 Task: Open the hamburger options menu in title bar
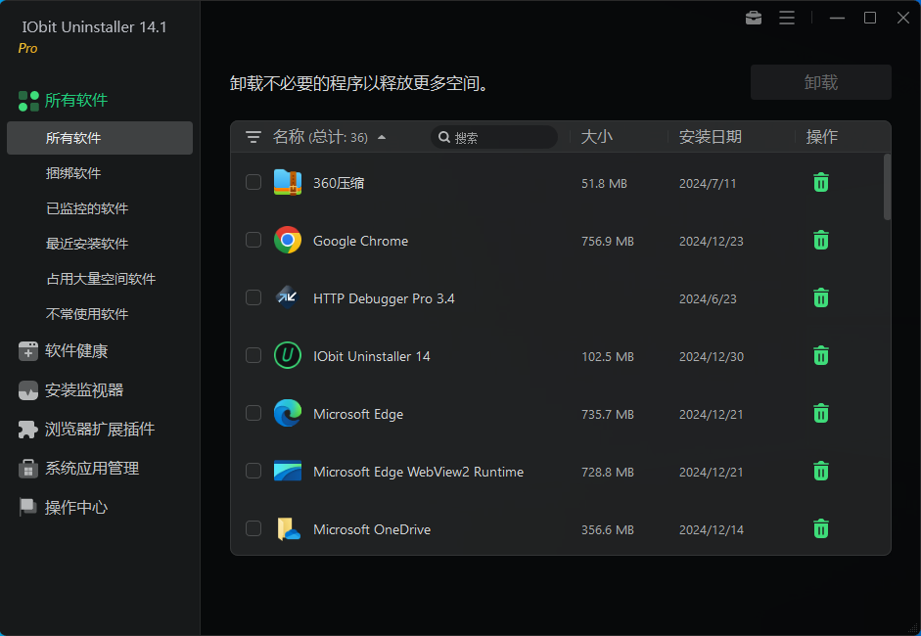point(787,19)
